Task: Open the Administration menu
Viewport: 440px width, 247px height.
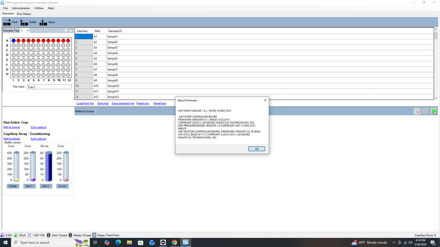Action: coord(21,8)
